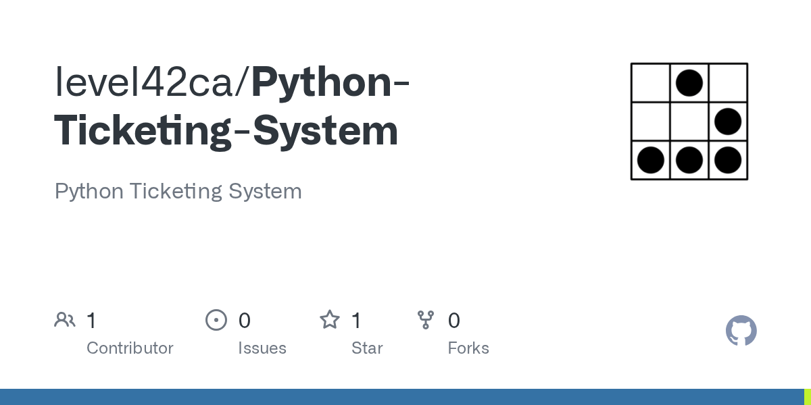Click the issues count number 0
This screenshot has height=405, width=811.
point(245,321)
